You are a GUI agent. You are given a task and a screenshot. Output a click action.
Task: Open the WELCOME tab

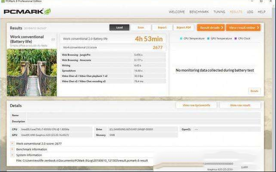(x=177, y=12)
